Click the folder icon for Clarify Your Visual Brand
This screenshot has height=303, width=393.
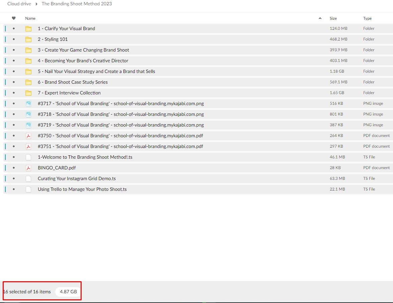pyautogui.click(x=28, y=28)
